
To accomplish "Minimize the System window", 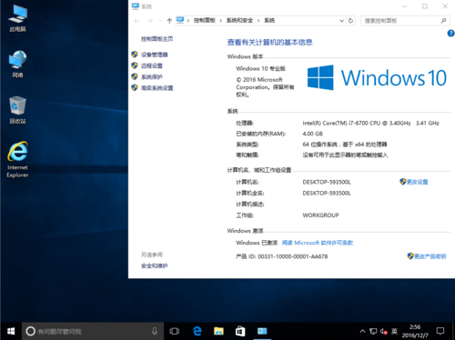I will click(405, 6).
